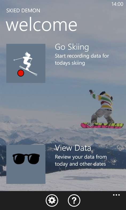The height and width of the screenshot is (210, 126).
Task: Select the "View Data" heading
Action: point(73,148)
